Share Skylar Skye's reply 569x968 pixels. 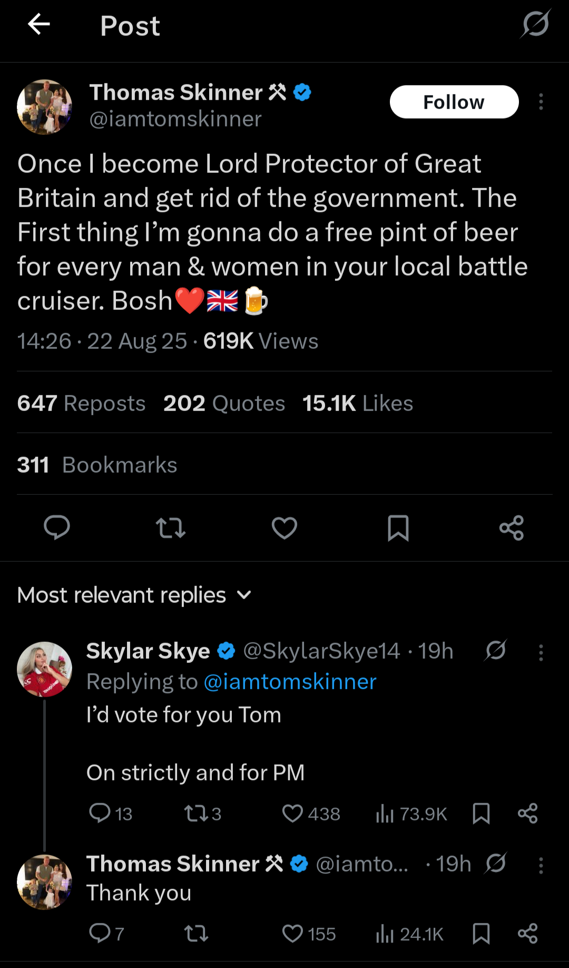[x=527, y=814]
